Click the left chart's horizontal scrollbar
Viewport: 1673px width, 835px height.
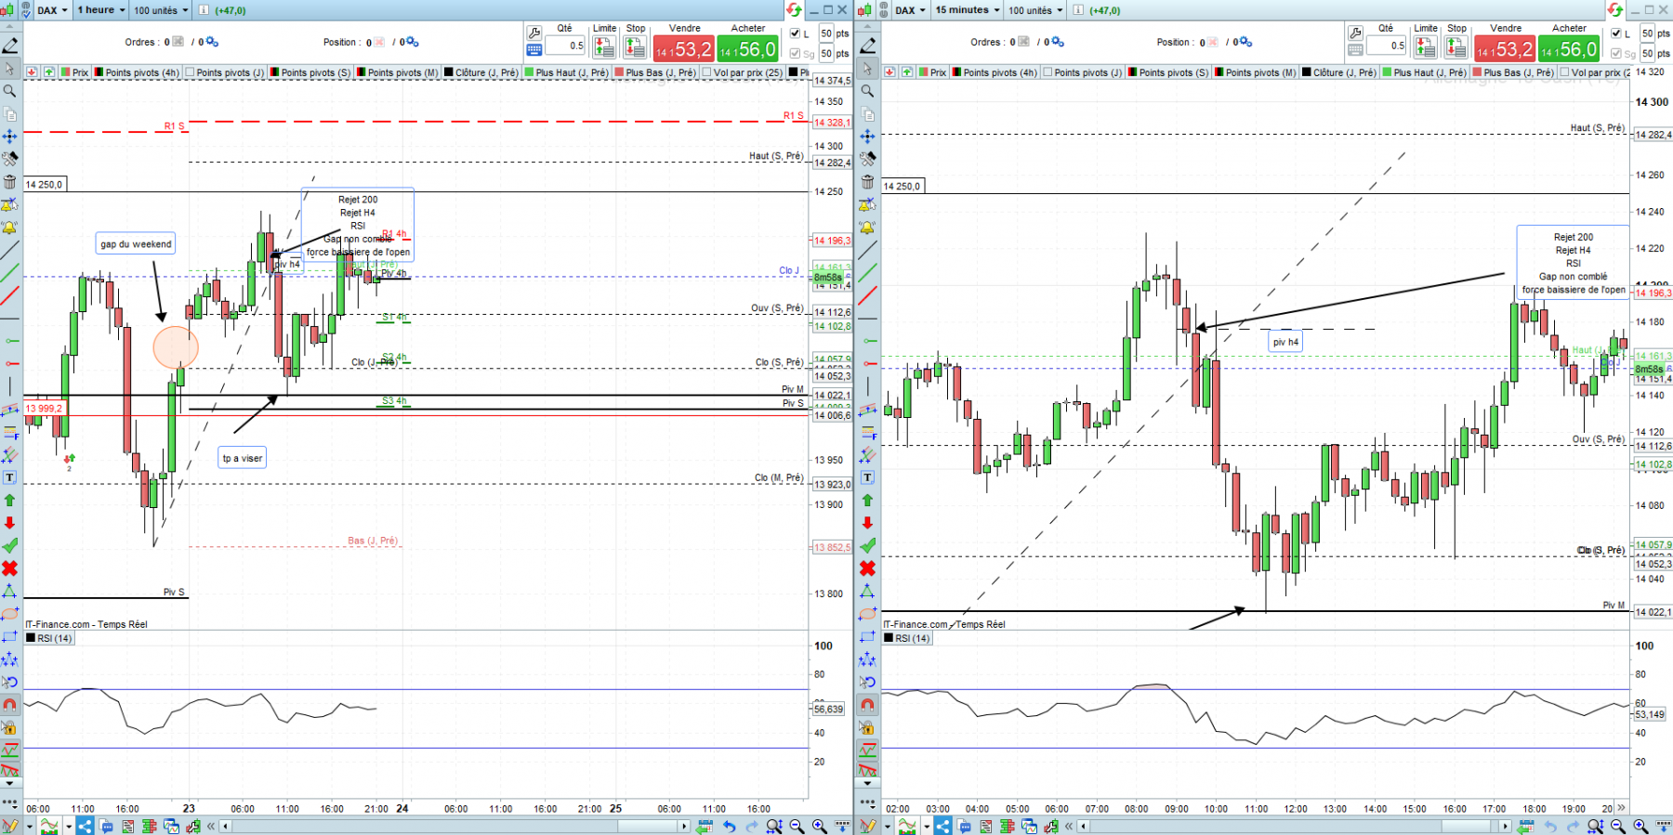(x=455, y=826)
